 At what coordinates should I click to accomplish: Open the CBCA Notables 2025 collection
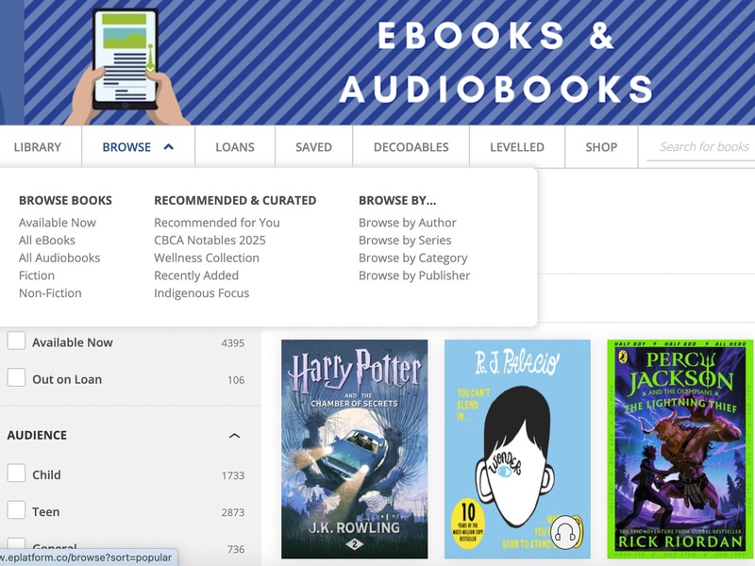[210, 241]
